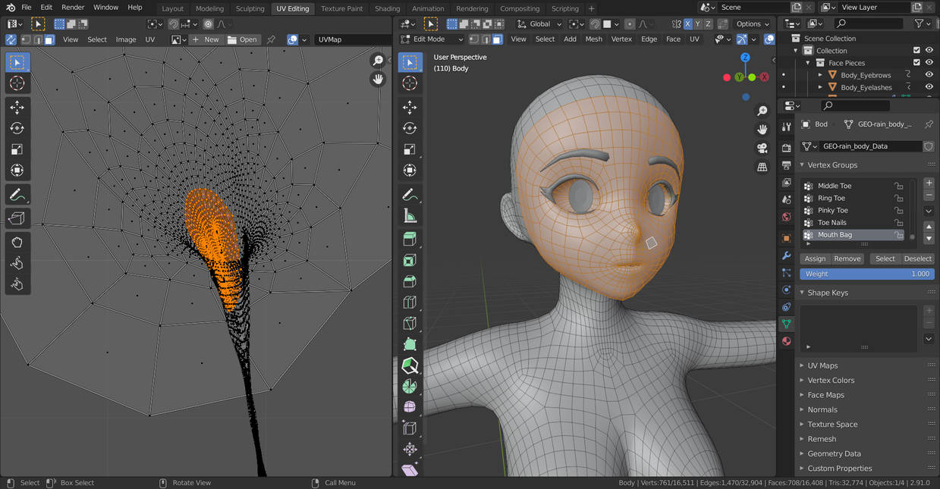Open the Edit Mode dropdown
The image size is (940, 489).
431,39
